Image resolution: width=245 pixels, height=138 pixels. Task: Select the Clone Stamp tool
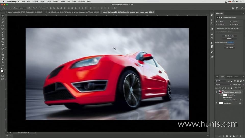click(x=3, y=35)
